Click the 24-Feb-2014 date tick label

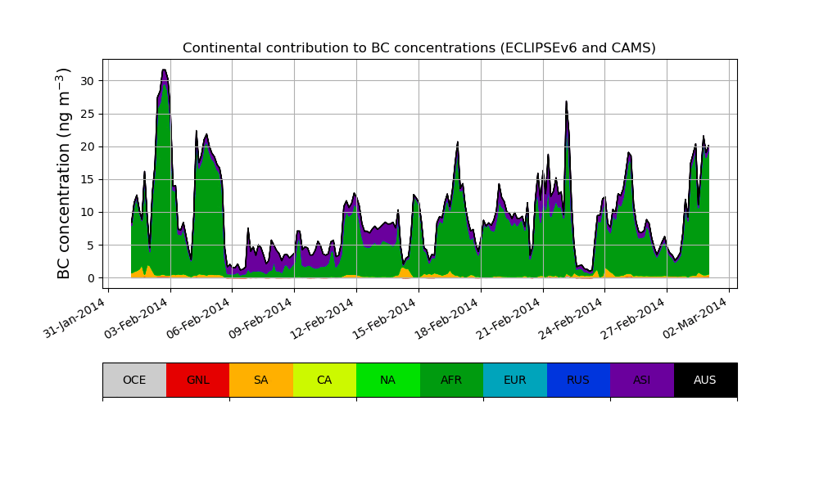[572, 318]
